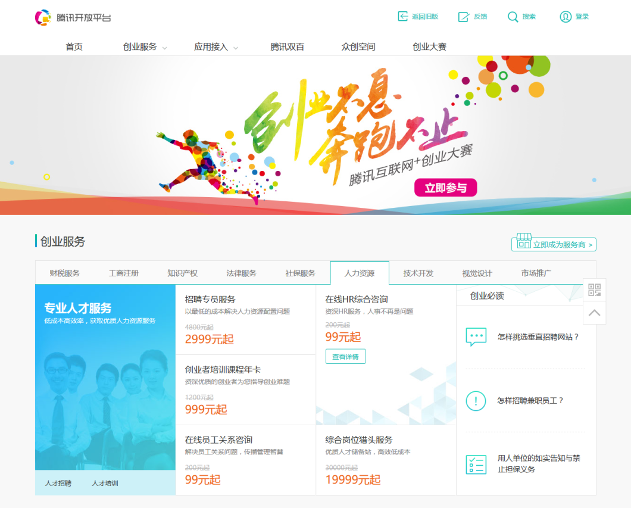Click the 创业服务 section heading

click(x=63, y=242)
